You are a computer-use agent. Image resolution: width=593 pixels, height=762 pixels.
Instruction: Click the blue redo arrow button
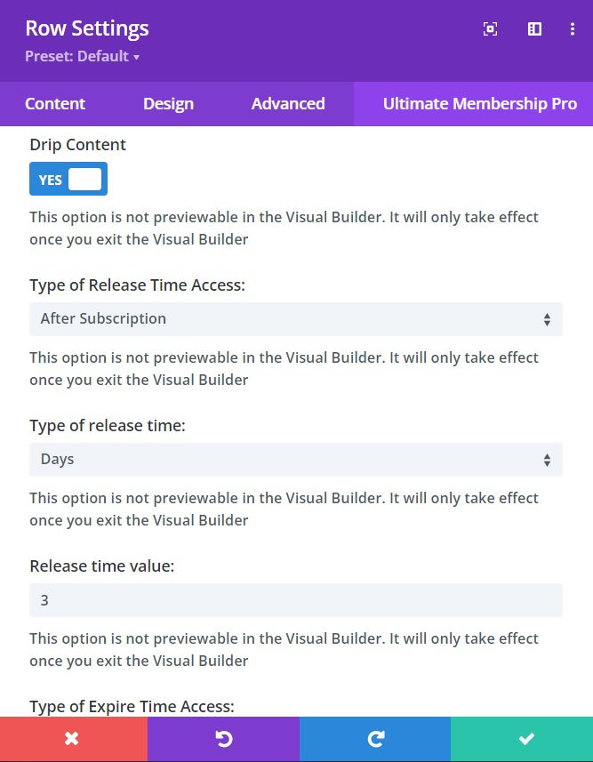tap(375, 739)
